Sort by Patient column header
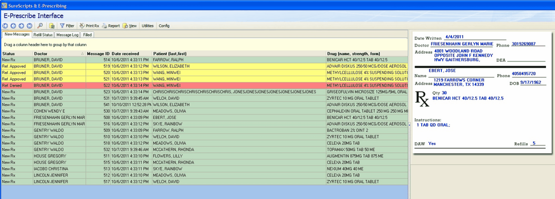This screenshot has width=555, height=199. click(239, 54)
